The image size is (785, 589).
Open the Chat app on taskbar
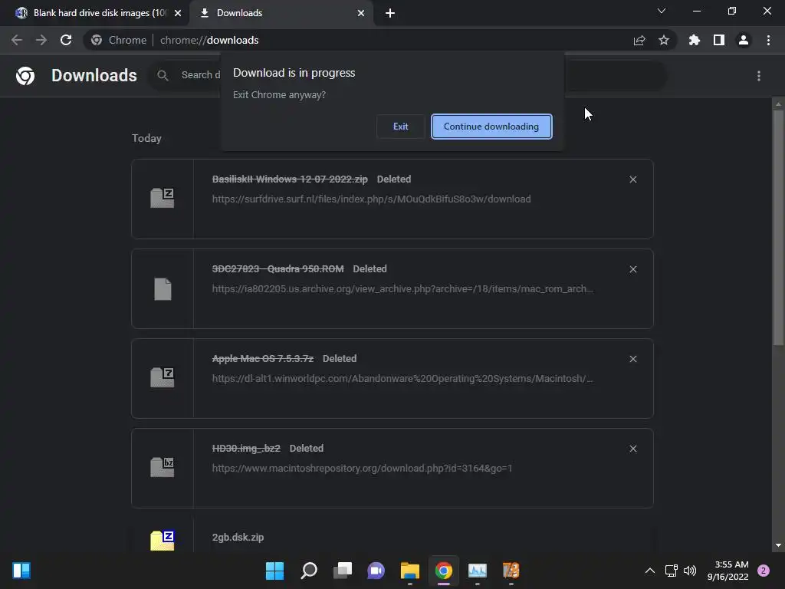(x=376, y=571)
